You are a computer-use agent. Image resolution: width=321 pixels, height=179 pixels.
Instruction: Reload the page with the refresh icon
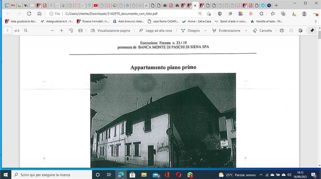tap(29, 14)
